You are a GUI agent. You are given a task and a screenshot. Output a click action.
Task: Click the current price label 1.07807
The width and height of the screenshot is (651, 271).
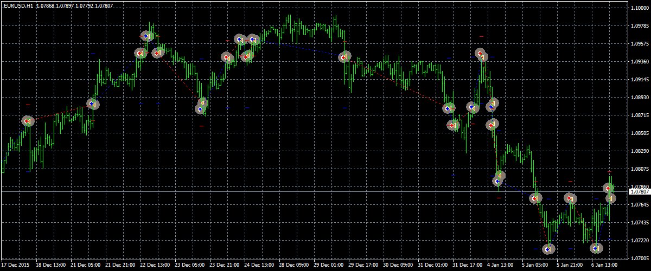[x=640, y=192]
